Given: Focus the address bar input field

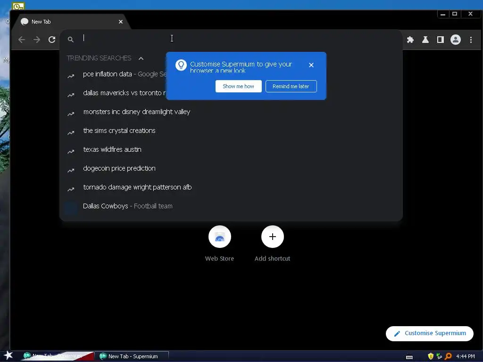Looking at the screenshot, I should coord(231,39).
